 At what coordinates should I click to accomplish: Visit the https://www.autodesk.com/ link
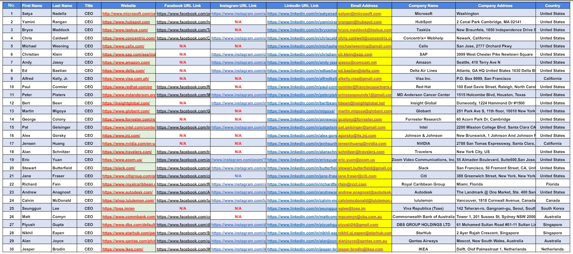point(128,192)
